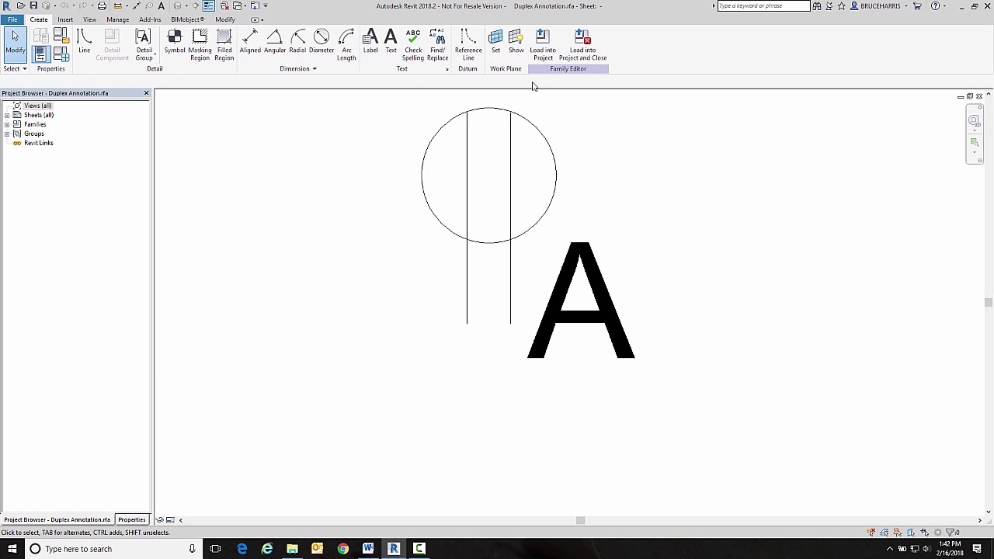This screenshot has width=994, height=559.
Task: Select Project Browser tab at panel bottom
Action: [57, 519]
